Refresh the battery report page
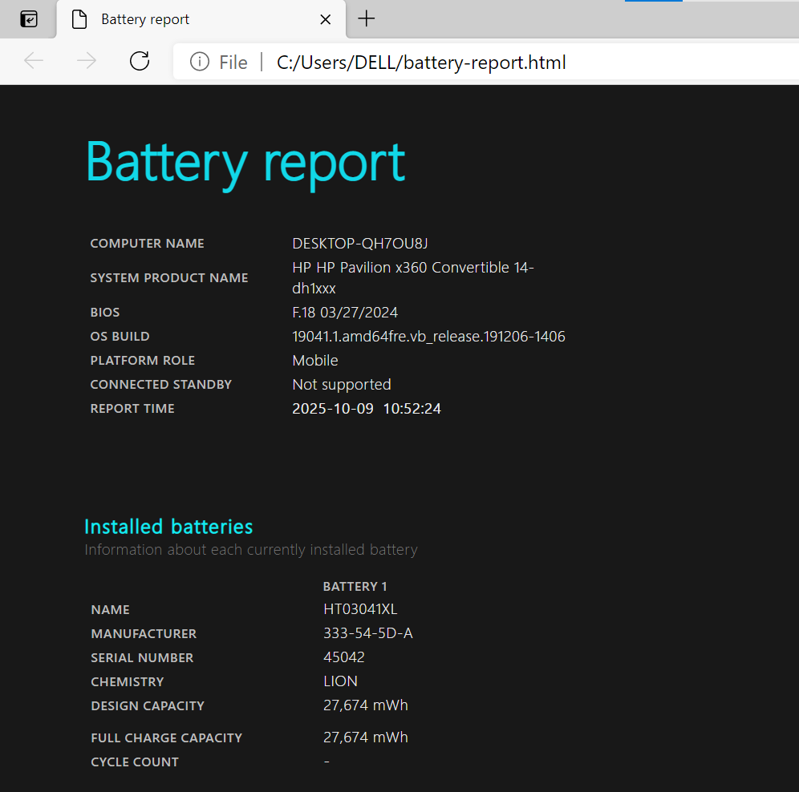Viewport: 799px width, 792px height. pyautogui.click(x=140, y=62)
